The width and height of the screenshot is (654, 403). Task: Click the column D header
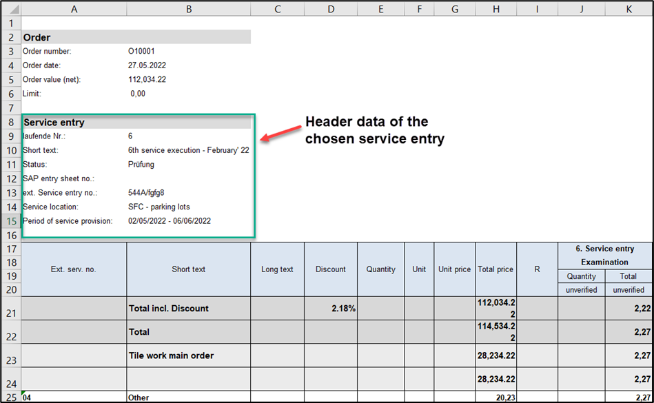tap(331, 9)
